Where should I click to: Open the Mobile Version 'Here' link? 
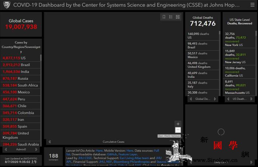tap(130, 150)
